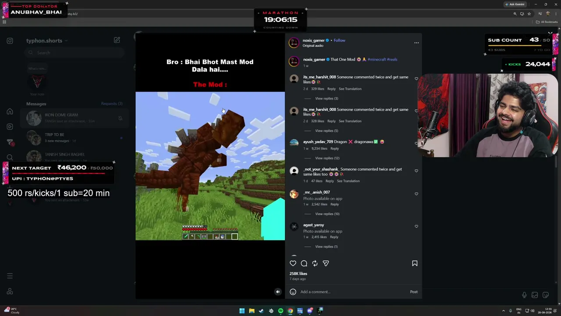Expand View replies (5)
Screen dimensions: 561x316
tap(327, 131)
